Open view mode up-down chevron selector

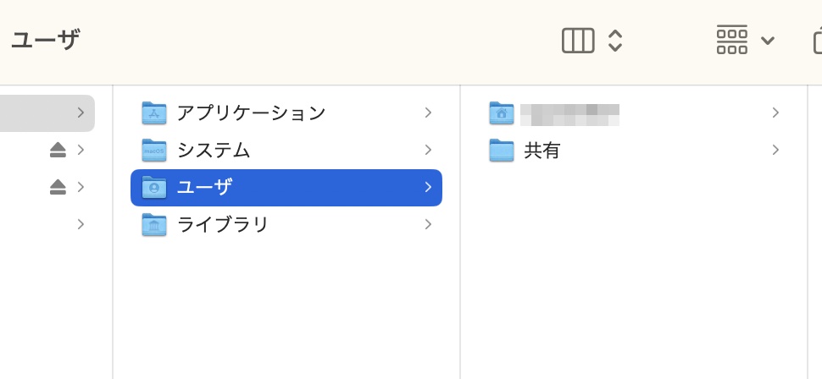[616, 41]
